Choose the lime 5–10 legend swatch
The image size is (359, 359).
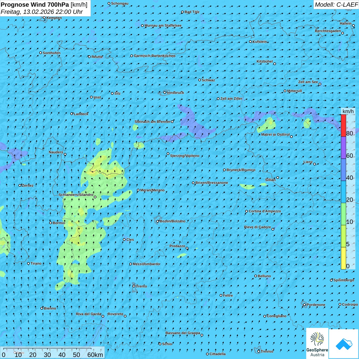343,236
